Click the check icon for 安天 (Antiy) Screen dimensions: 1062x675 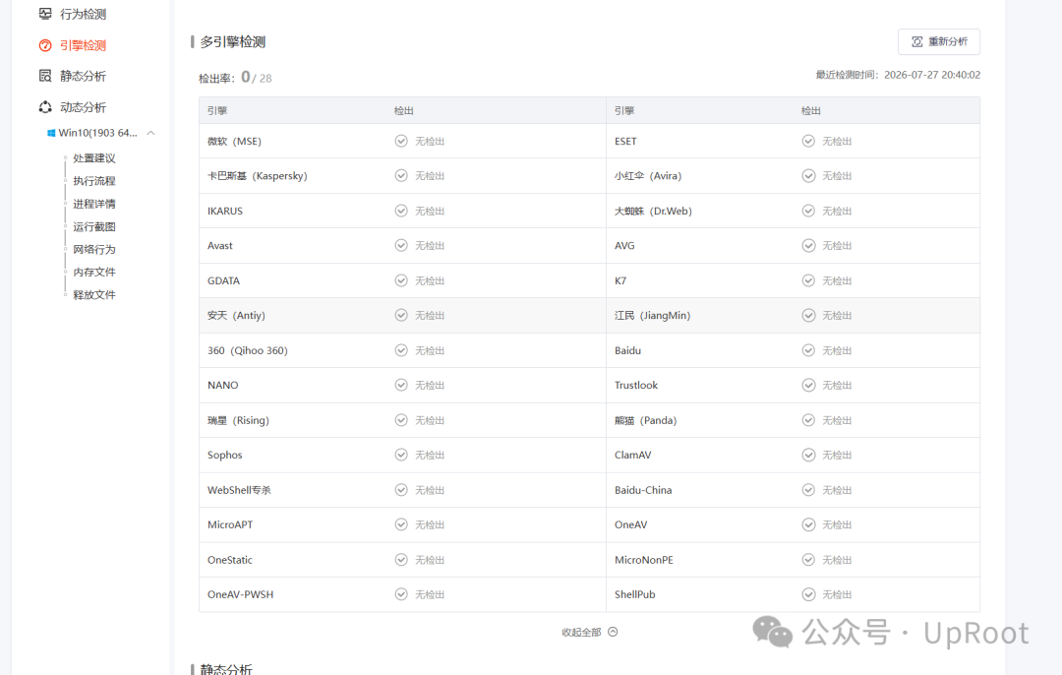pyautogui.click(x=401, y=315)
